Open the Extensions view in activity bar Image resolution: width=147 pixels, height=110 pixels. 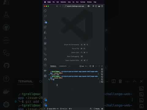pos(45,27)
